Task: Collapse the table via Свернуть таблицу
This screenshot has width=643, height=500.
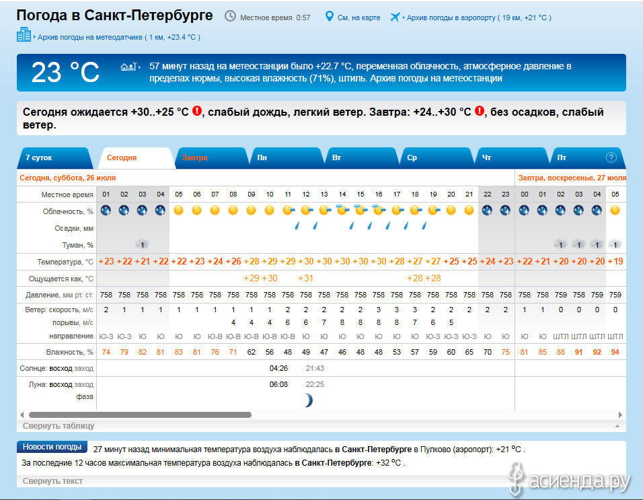Action: 59,426
